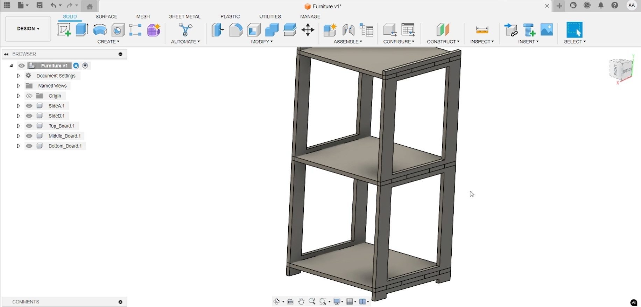641x307 pixels.
Task: Open the Data Panel grid button
Action: point(7,5)
